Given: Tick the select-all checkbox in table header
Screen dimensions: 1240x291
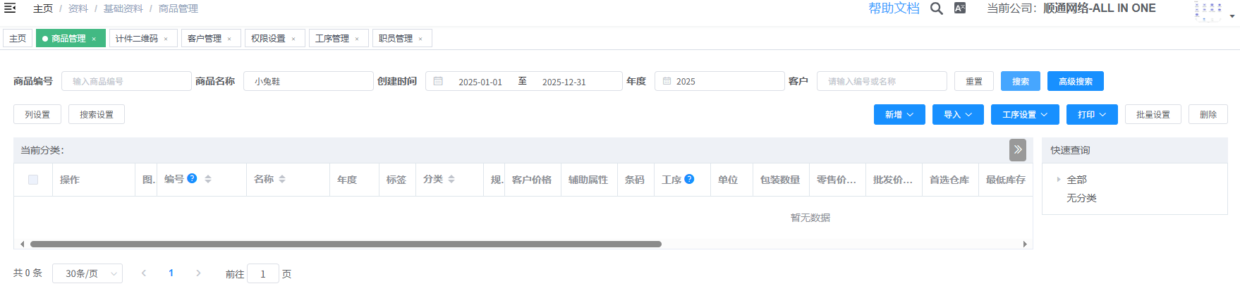Looking at the screenshot, I should click(33, 180).
